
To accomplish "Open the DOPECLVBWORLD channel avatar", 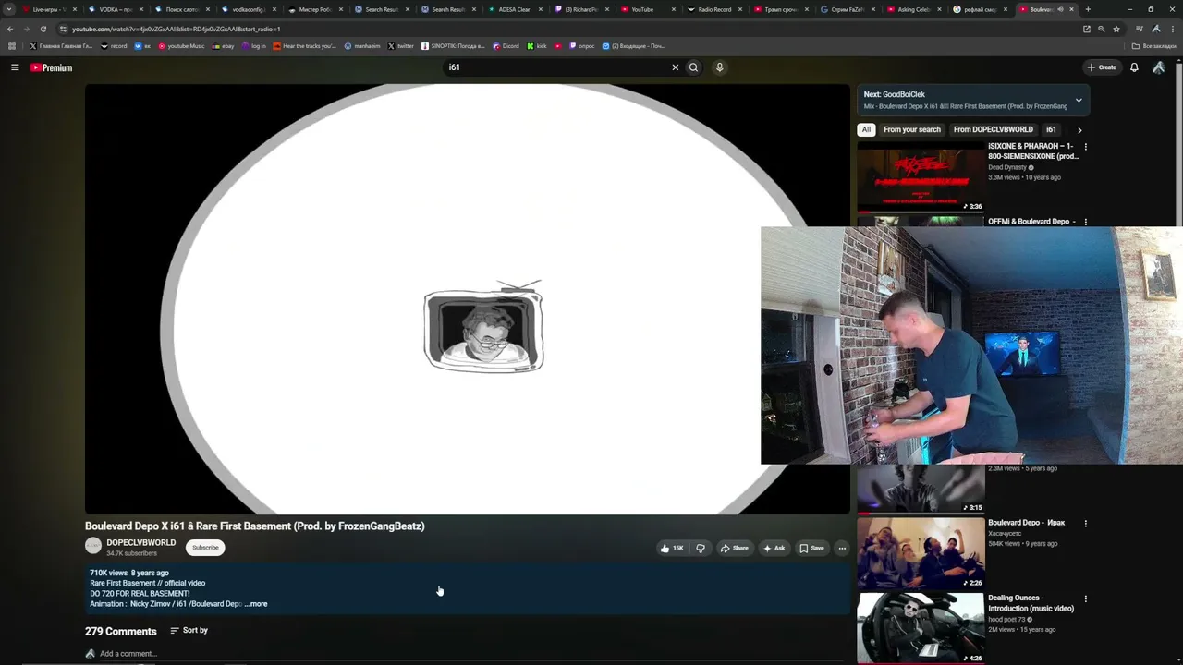I will click(93, 546).
